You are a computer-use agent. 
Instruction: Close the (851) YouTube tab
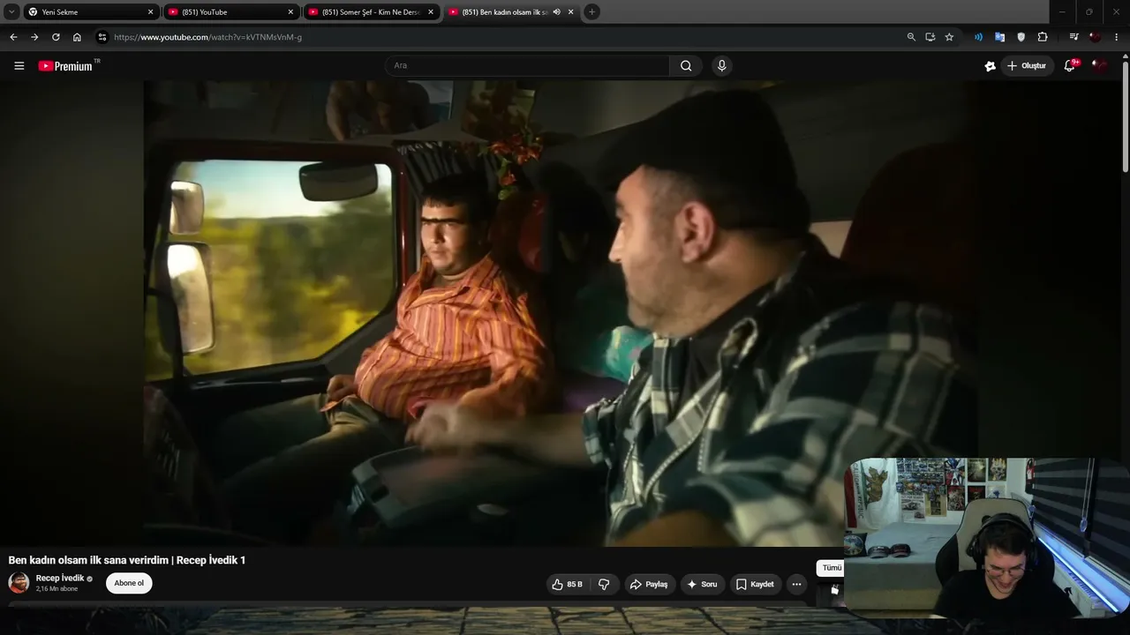click(290, 12)
